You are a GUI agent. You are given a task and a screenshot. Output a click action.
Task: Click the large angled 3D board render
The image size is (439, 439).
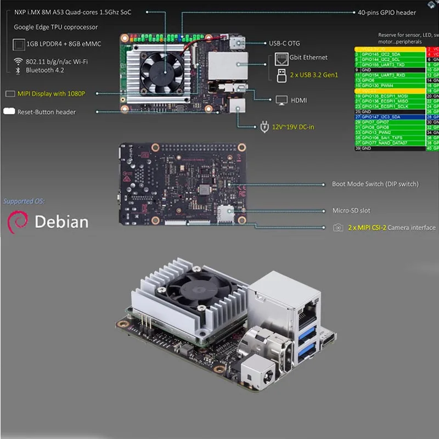[x=226, y=325]
